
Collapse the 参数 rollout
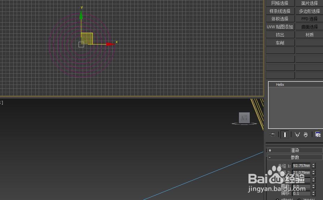(x=295, y=157)
